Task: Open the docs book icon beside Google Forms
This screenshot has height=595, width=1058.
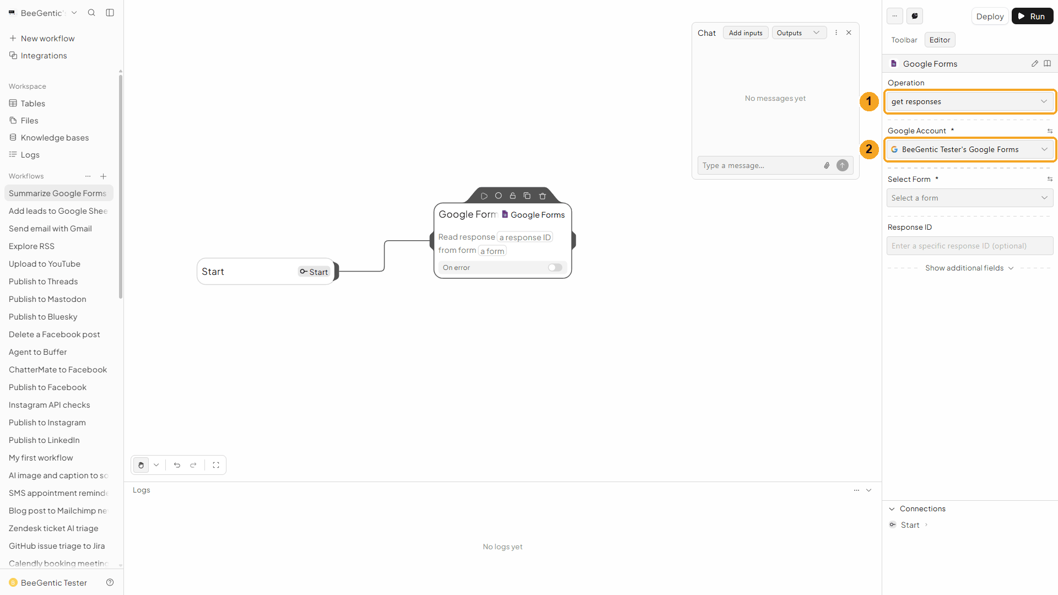Action: 1047,63
